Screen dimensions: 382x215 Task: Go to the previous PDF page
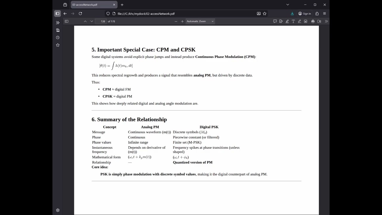point(85,21)
